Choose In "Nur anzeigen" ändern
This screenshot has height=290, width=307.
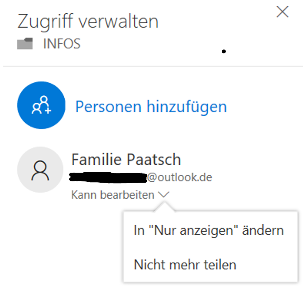209,231
